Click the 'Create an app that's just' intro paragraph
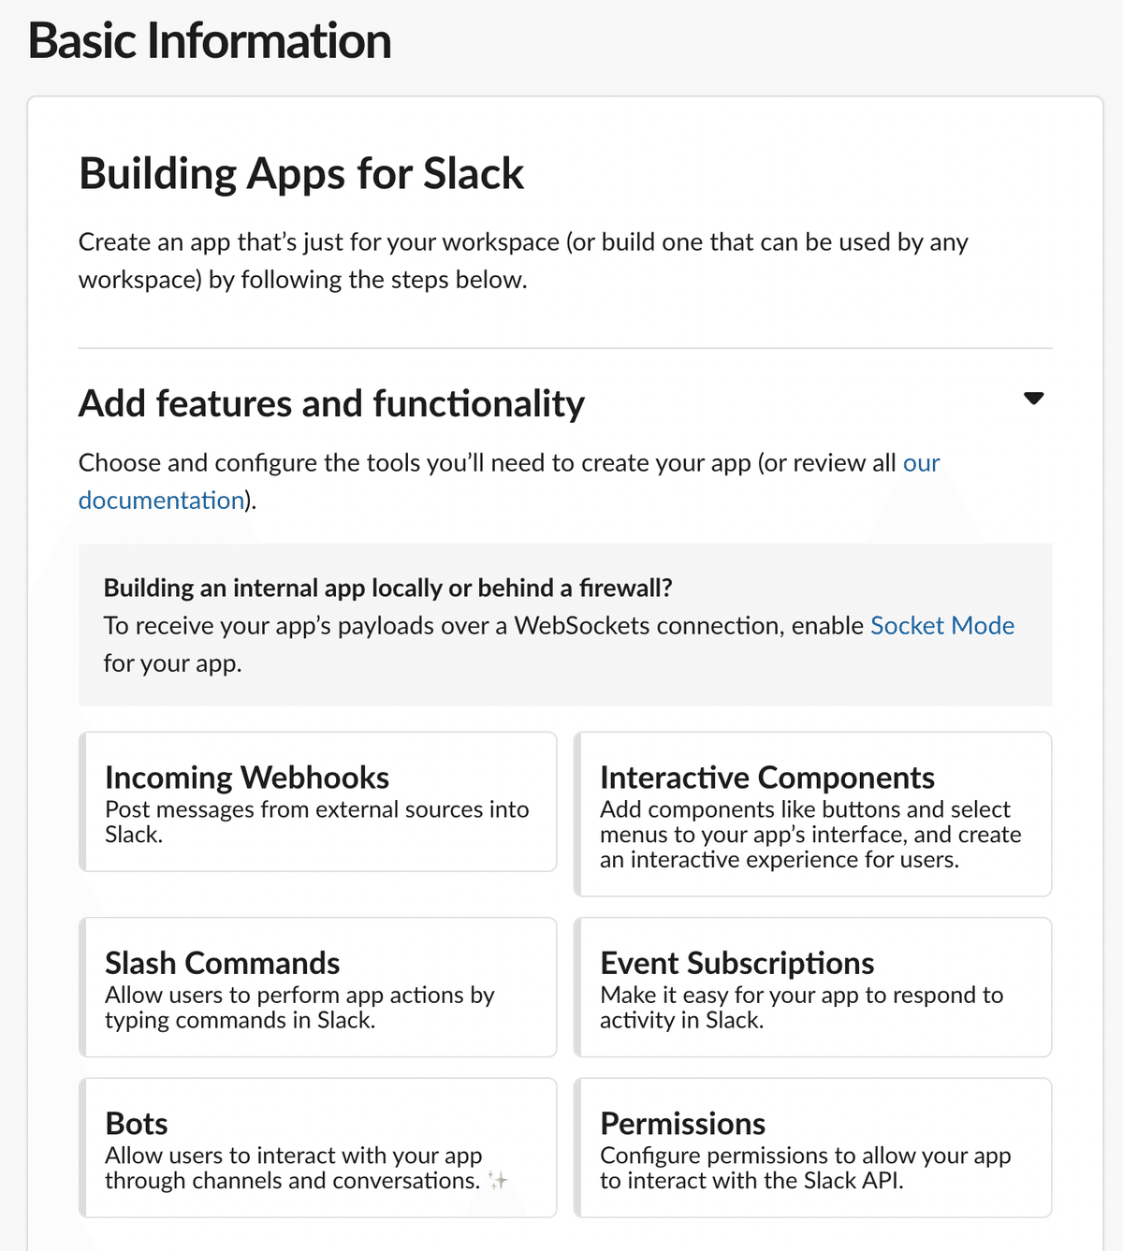 tap(523, 261)
